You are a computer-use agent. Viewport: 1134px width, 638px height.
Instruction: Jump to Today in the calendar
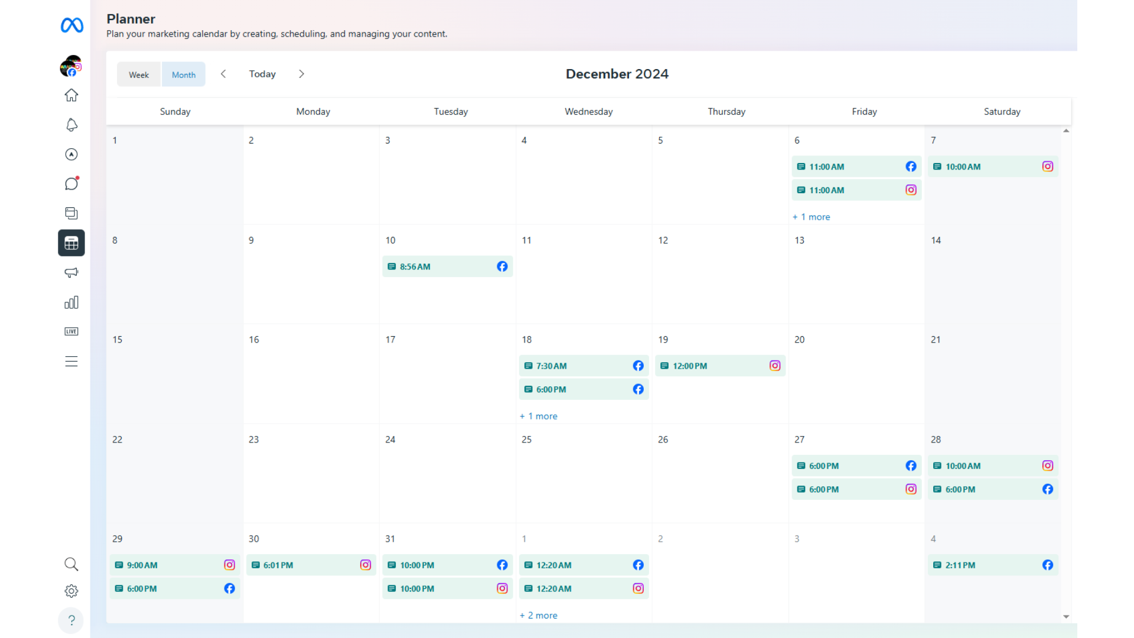(x=262, y=74)
